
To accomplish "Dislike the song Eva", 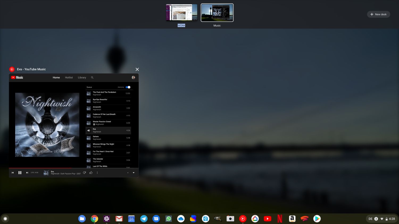I will (85, 173).
